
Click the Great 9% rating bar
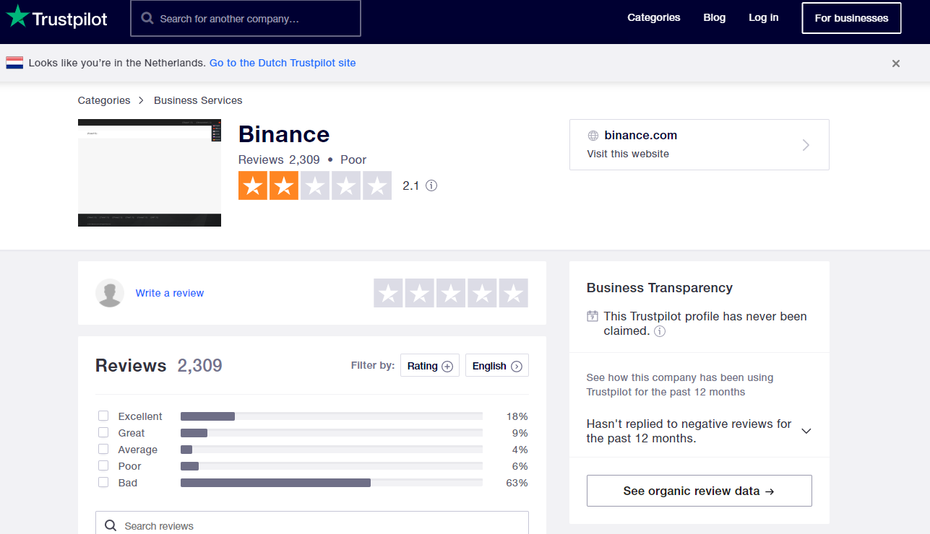(x=332, y=433)
